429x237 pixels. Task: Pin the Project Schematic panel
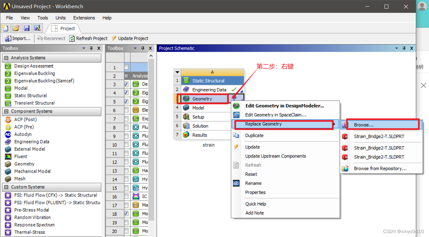coord(404,48)
